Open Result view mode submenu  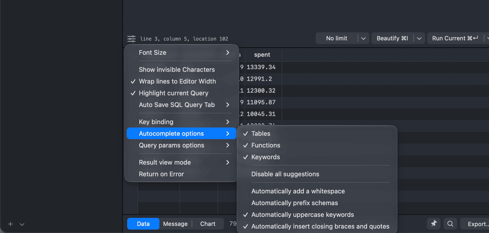[182, 162]
